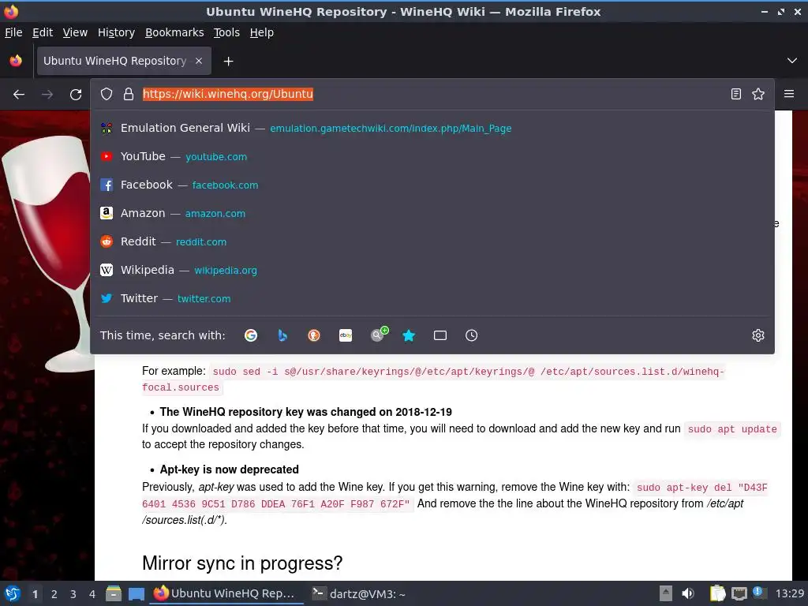This screenshot has width=808, height=606.
Task: Open search settings gear
Action: click(x=758, y=335)
